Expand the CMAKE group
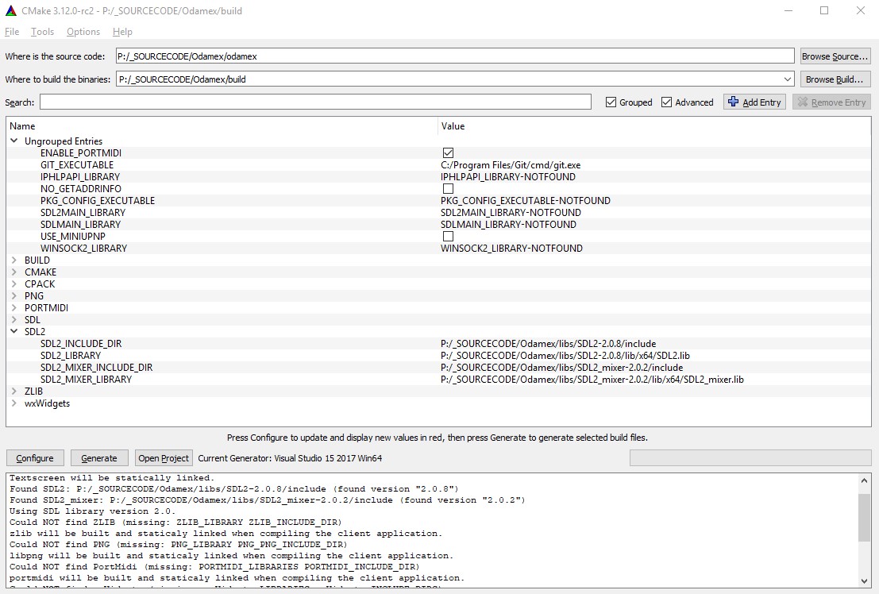879x594 pixels. coord(14,272)
